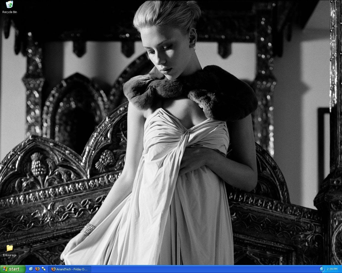Open the Windows Start menu
The width and height of the screenshot is (342, 273).
tap(13, 269)
